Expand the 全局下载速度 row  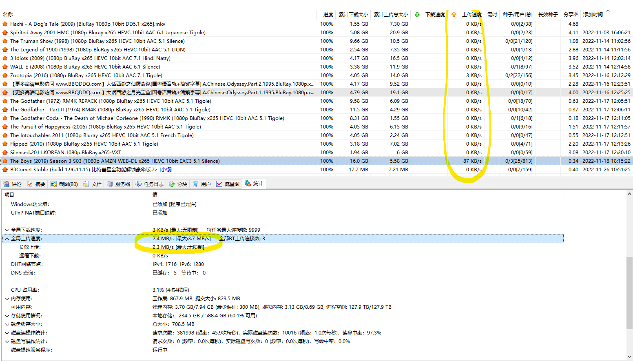tap(7, 230)
